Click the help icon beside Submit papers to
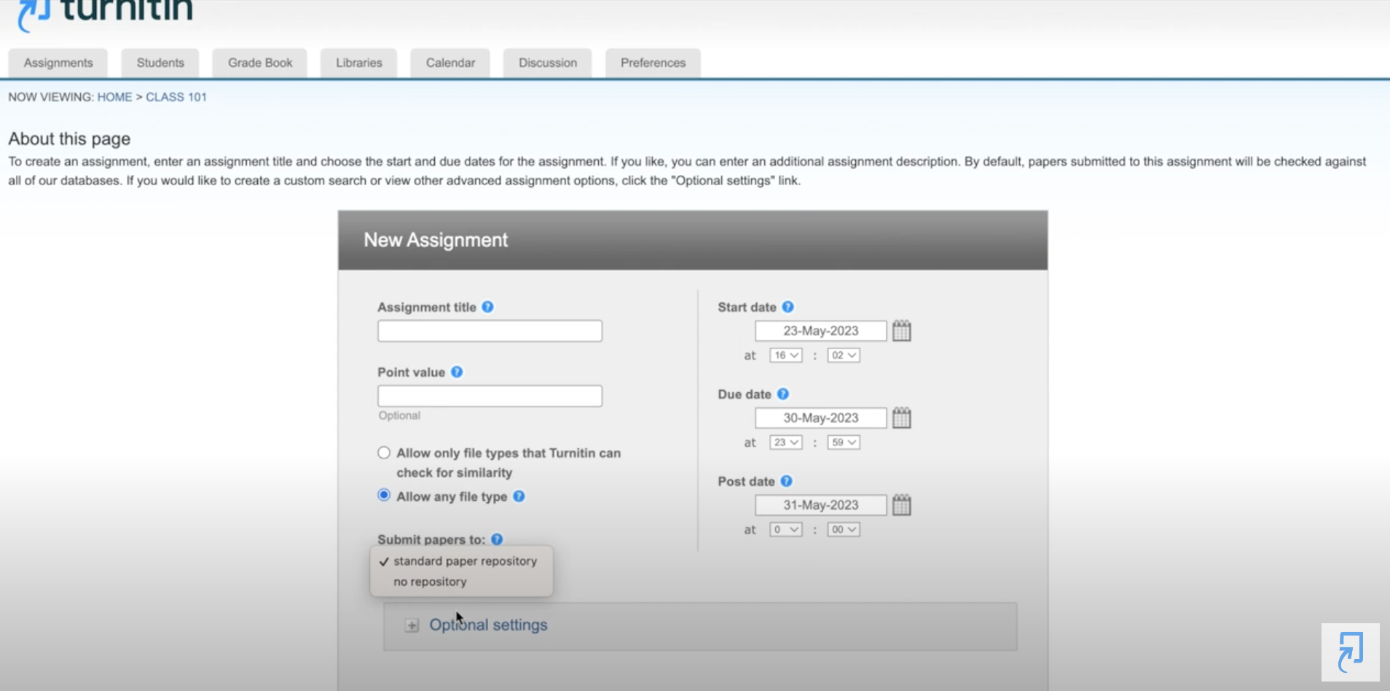Image resolution: width=1390 pixels, height=691 pixels. pyautogui.click(x=497, y=539)
